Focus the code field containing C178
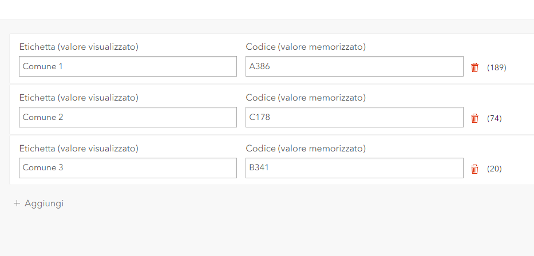 pyautogui.click(x=354, y=117)
